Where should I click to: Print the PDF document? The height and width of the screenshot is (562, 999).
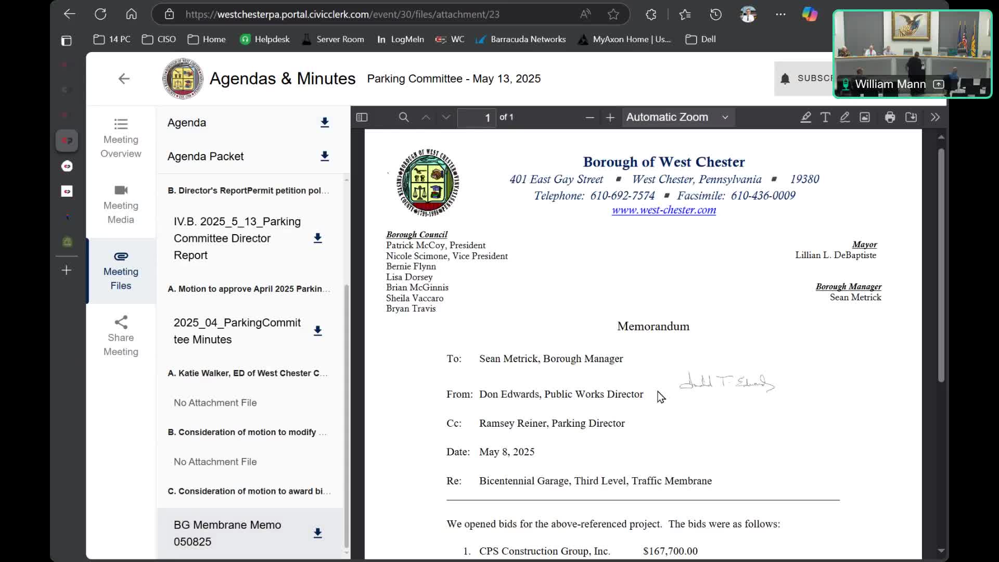pos(890,118)
